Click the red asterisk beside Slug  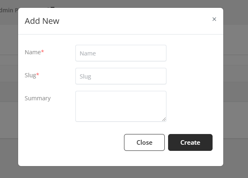(38, 75)
